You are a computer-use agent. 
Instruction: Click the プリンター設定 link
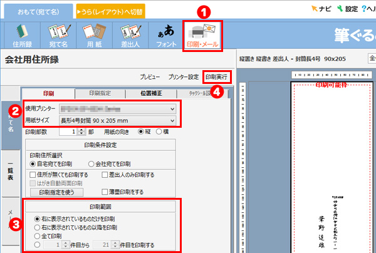(x=183, y=76)
